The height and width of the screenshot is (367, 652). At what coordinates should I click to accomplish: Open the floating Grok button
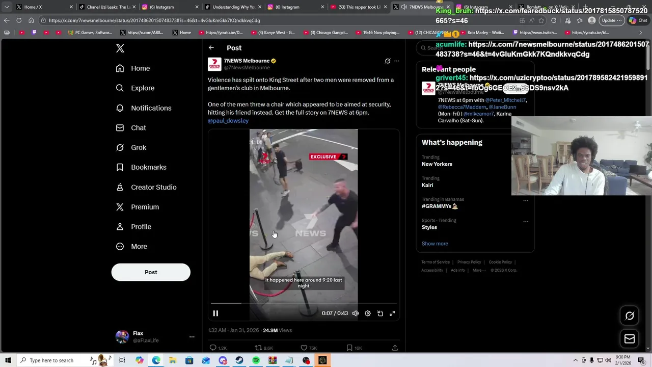coord(630,316)
